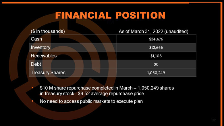Click the $13,666 inventory value

[x=157, y=47]
